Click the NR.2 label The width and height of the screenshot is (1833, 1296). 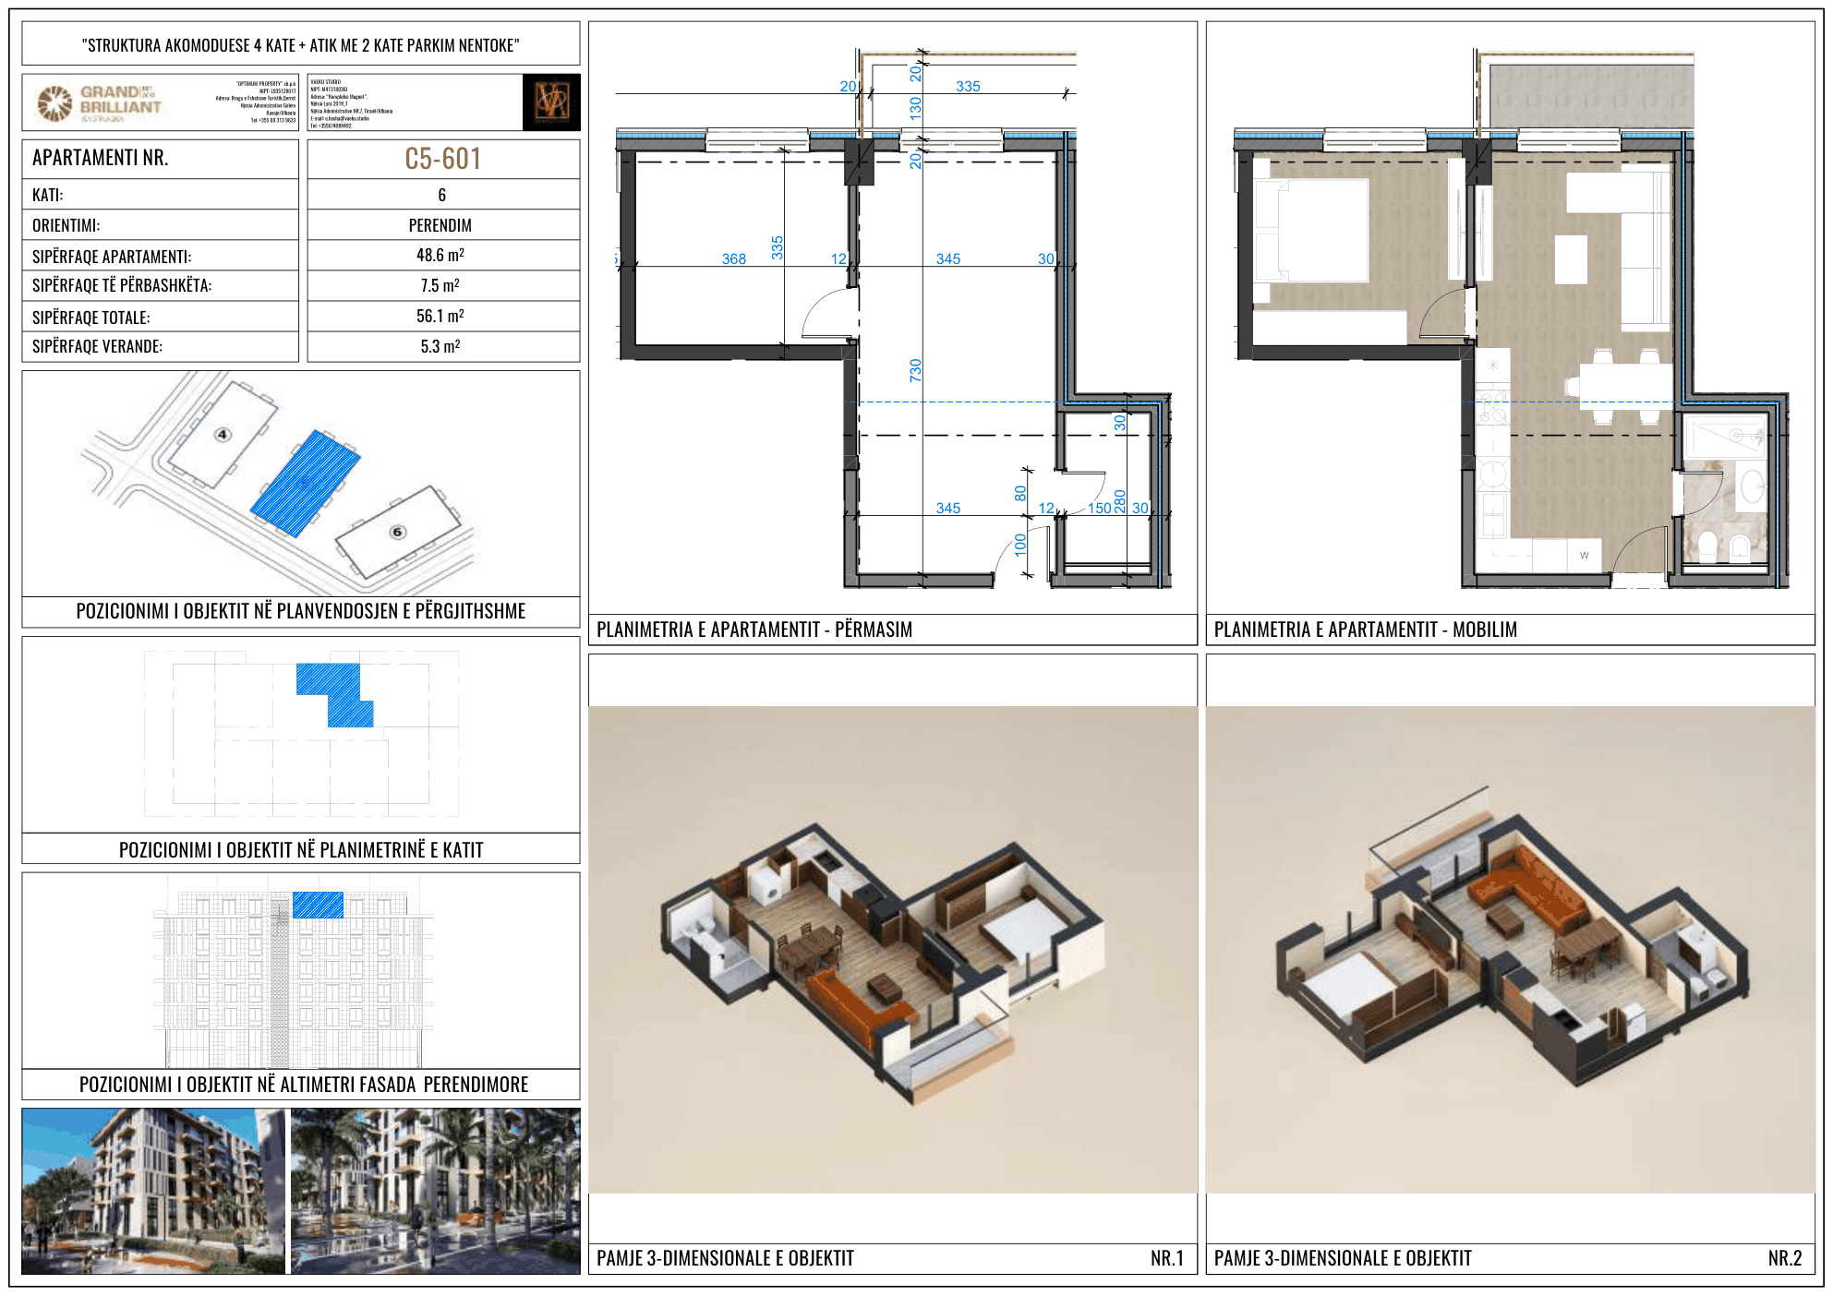click(1785, 1258)
